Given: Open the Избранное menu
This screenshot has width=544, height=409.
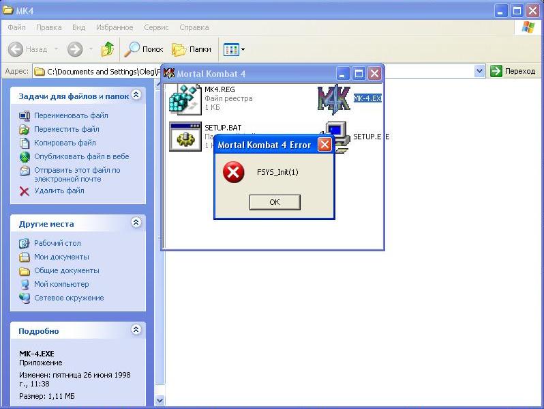Looking at the screenshot, I should (x=115, y=27).
